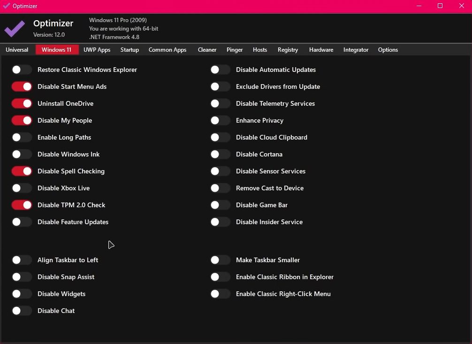472x344 pixels.
Task: Toggle Enable Classic Right-Click Menu switch
Action: (x=221, y=294)
